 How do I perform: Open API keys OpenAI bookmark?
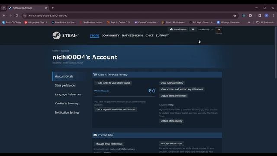click(202, 22)
